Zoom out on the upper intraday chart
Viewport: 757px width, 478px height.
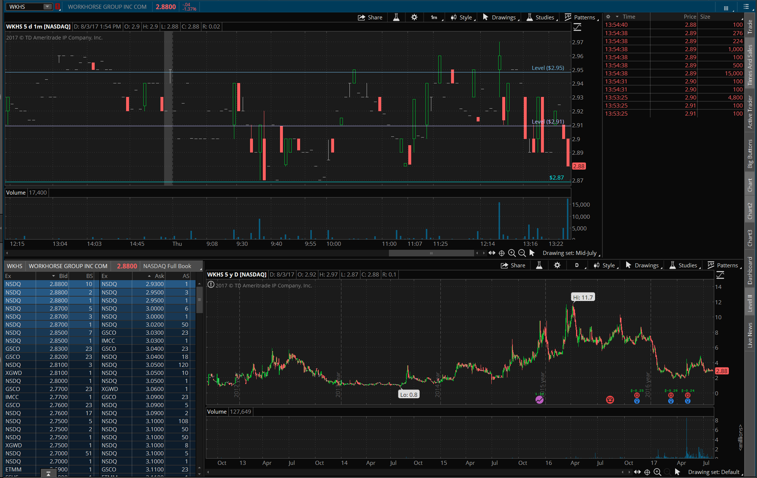click(522, 253)
